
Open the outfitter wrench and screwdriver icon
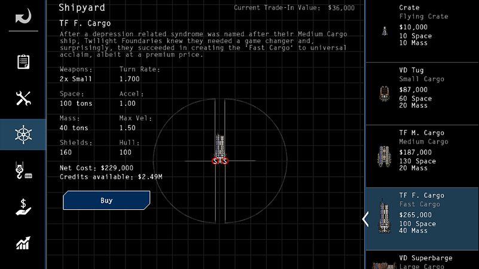click(23, 98)
